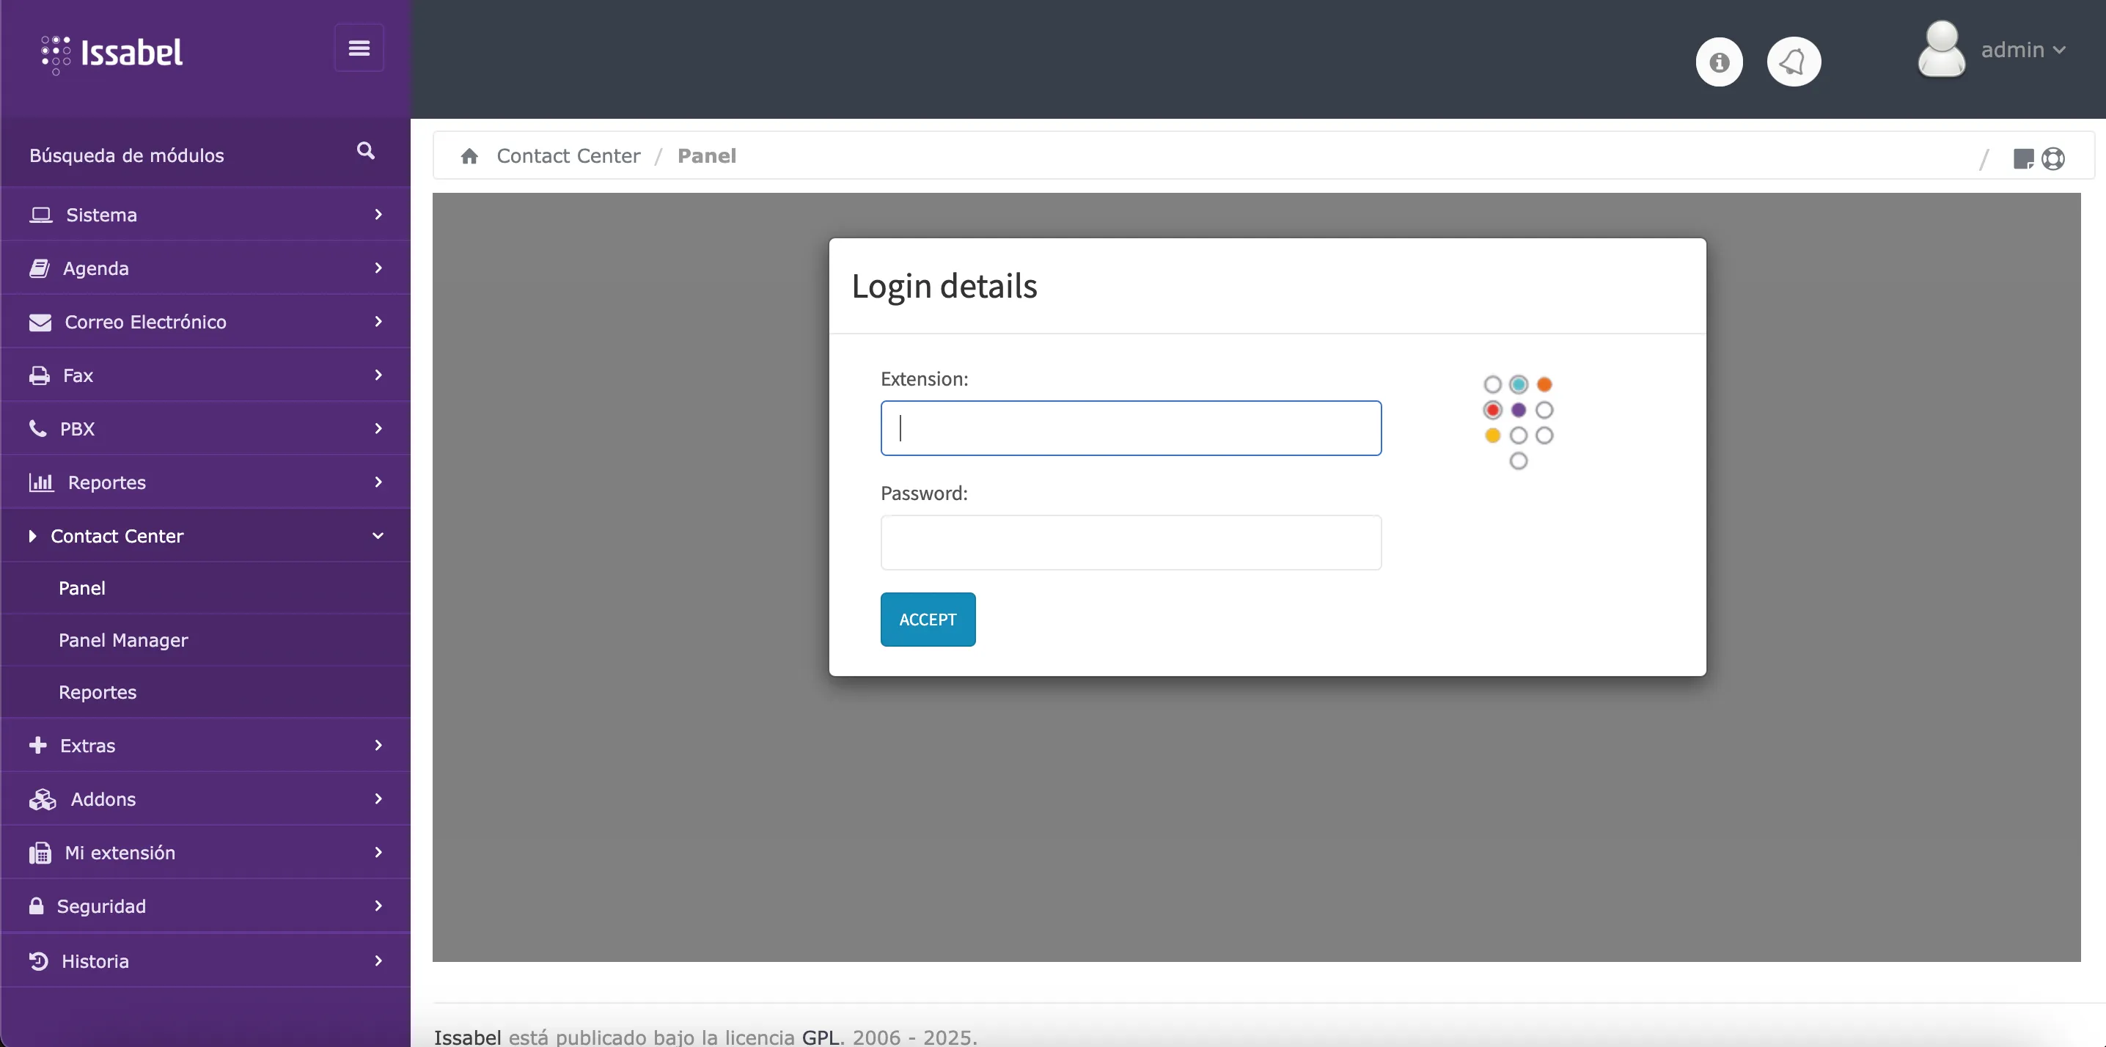Viewport: 2106px width, 1047px height.
Task: Click the notifications bell icon
Action: [x=1793, y=62]
